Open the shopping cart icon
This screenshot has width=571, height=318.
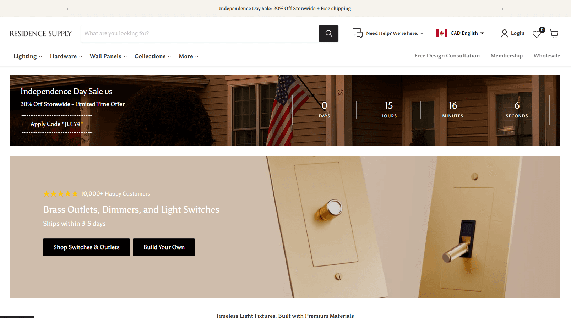(x=554, y=33)
